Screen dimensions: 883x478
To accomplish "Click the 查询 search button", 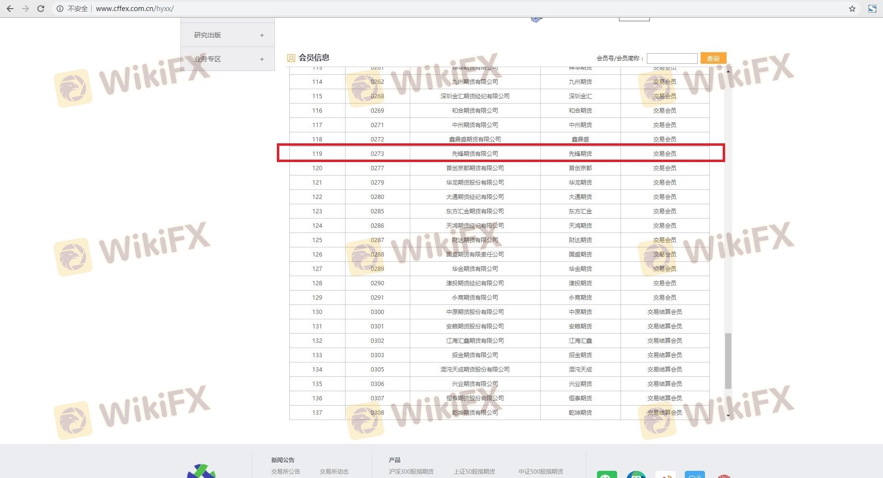I will pyautogui.click(x=713, y=58).
